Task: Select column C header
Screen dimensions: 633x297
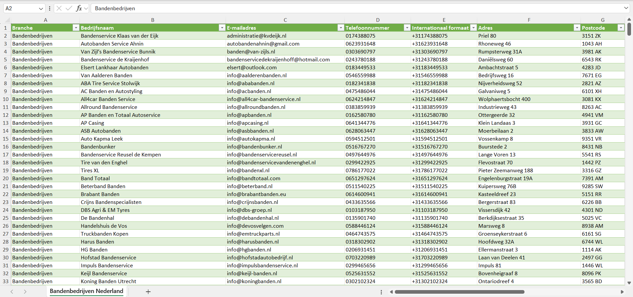Action: click(285, 20)
